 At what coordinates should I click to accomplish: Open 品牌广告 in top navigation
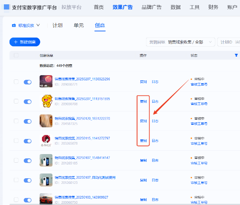(x=151, y=7)
